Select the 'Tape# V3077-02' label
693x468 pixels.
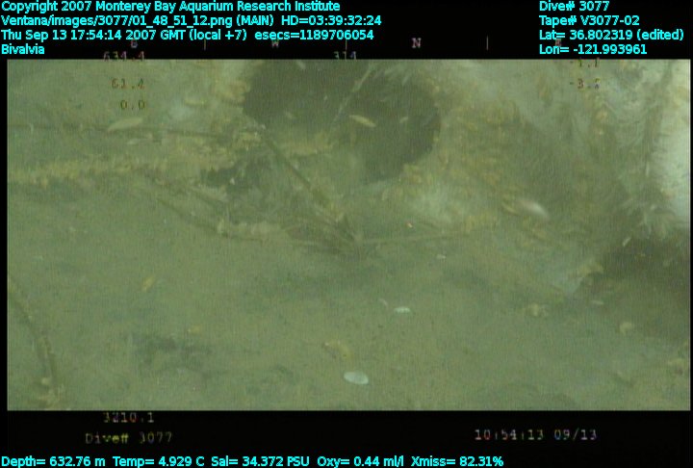[589, 20]
